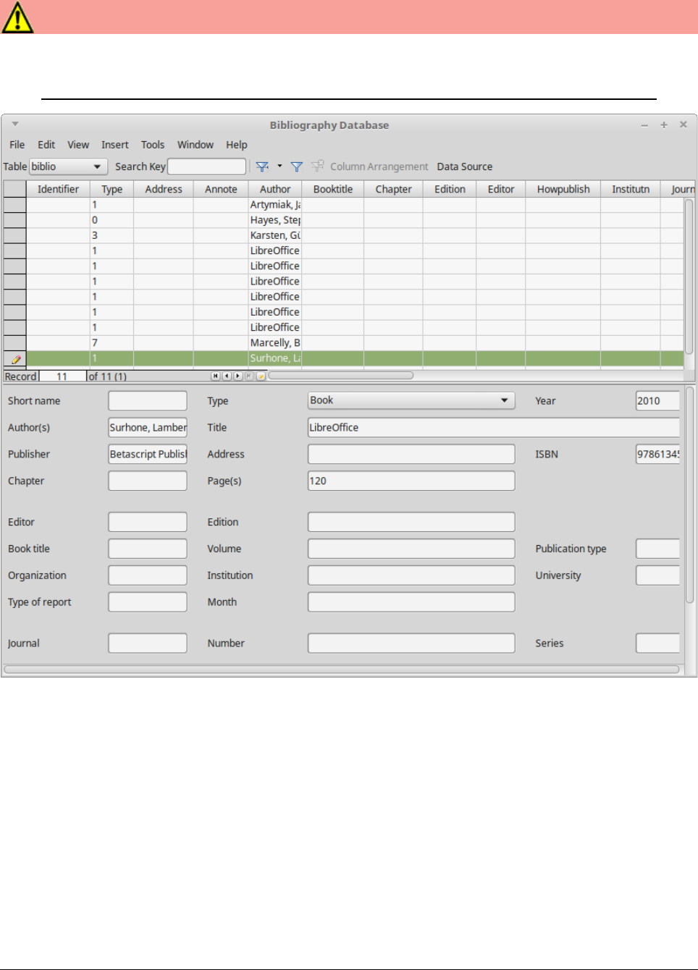Click the Annote column header
The height and width of the screenshot is (970, 698).
point(221,189)
